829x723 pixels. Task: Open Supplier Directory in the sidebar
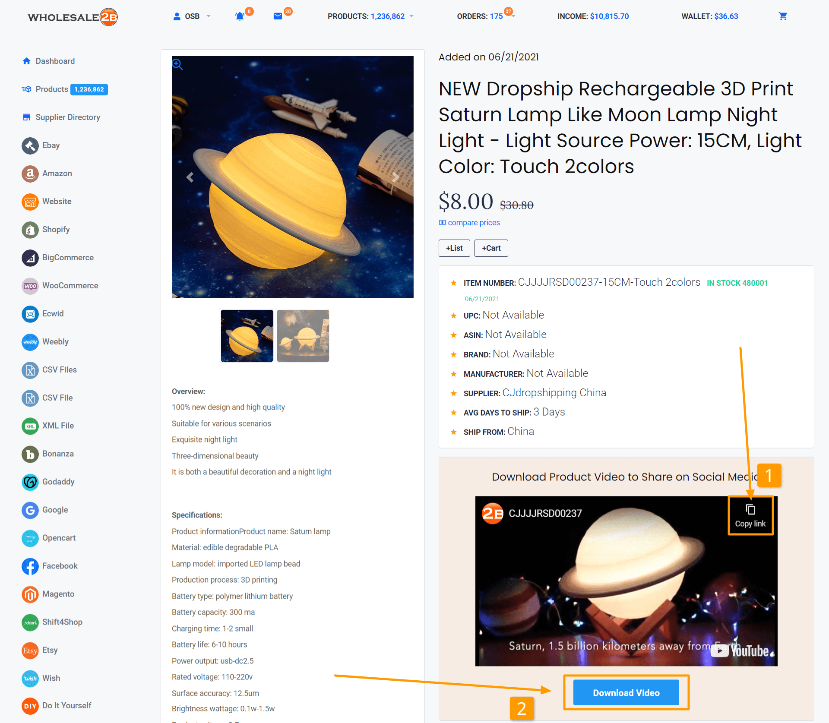[x=68, y=117]
